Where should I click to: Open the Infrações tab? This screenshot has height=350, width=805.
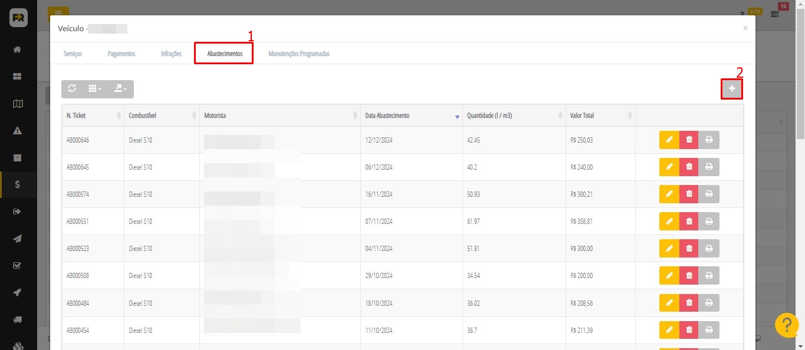click(171, 54)
